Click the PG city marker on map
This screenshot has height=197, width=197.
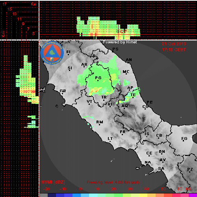point(98,80)
